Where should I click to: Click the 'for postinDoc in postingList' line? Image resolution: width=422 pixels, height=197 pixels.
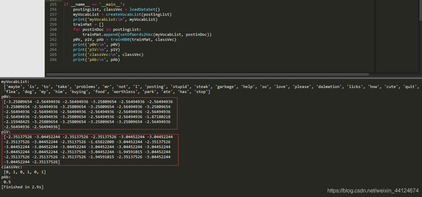[x=107, y=29]
